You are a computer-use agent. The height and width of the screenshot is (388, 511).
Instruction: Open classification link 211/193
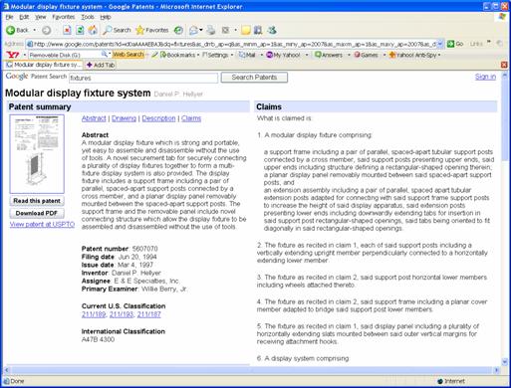pyautogui.click(x=122, y=314)
